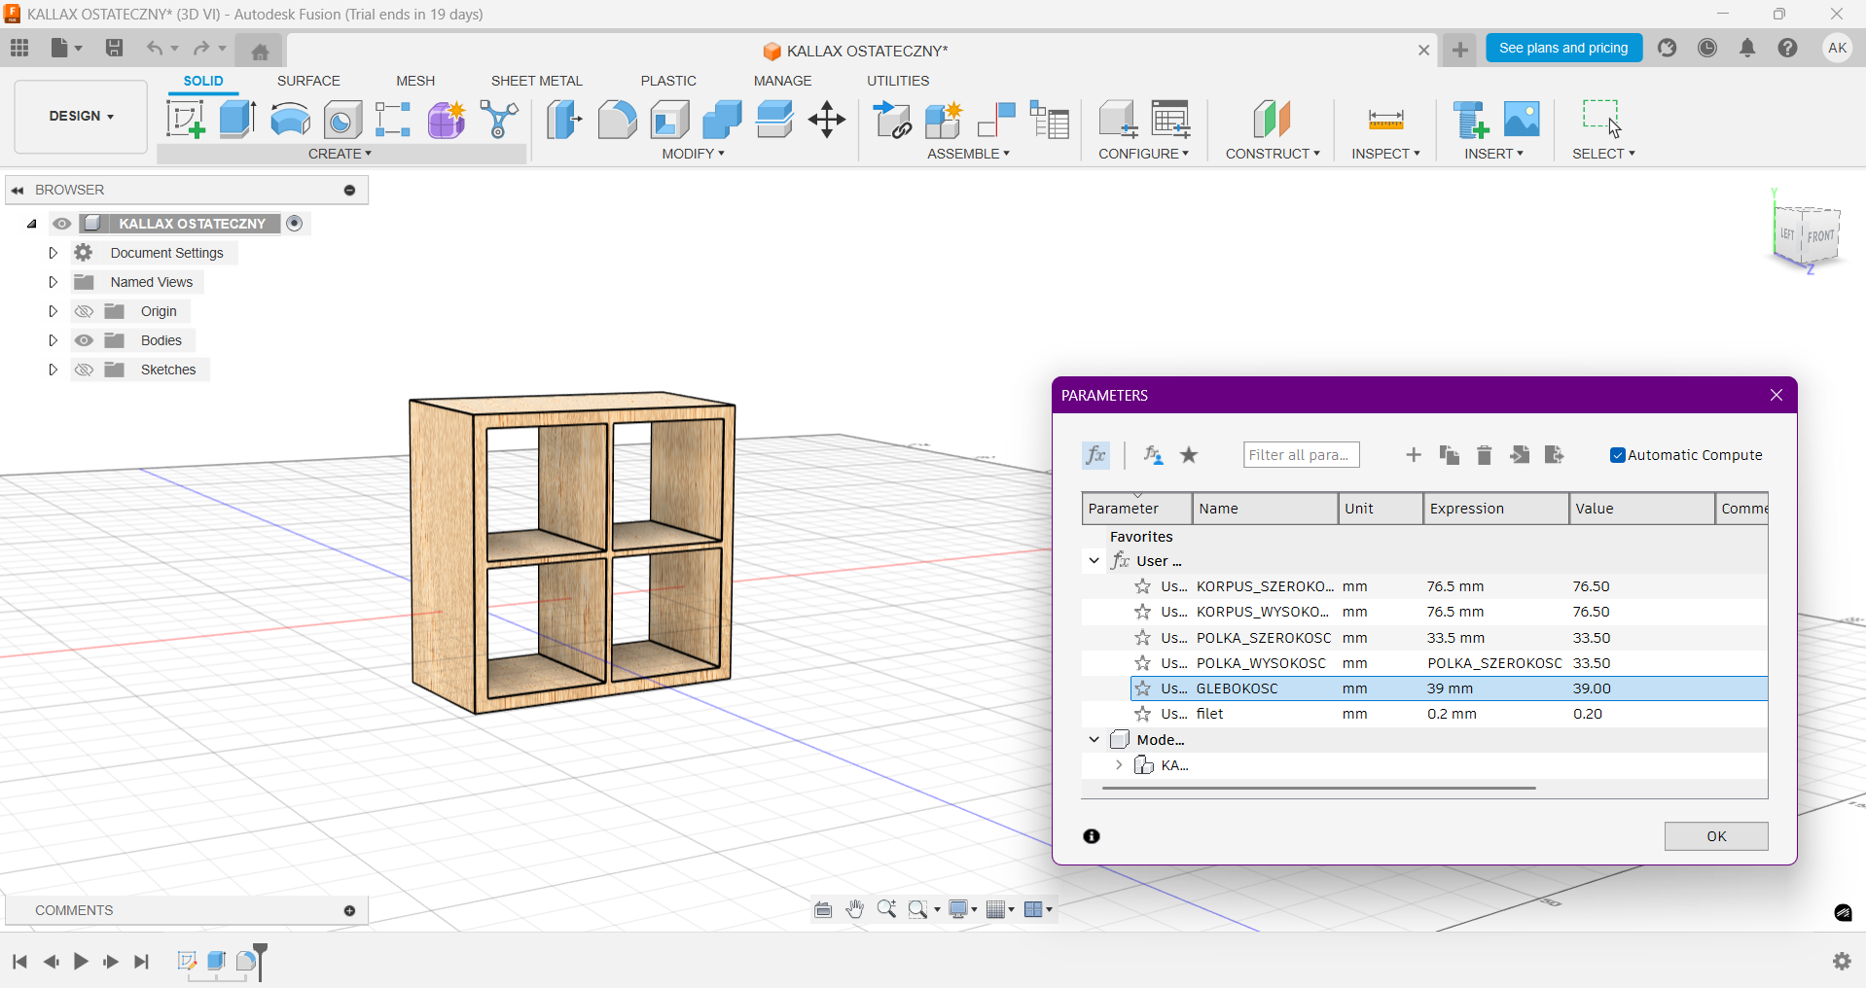Uncheck the Automatic Compute checkbox
Image resolution: width=1866 pixels, height=988 pixels.
1617,455
